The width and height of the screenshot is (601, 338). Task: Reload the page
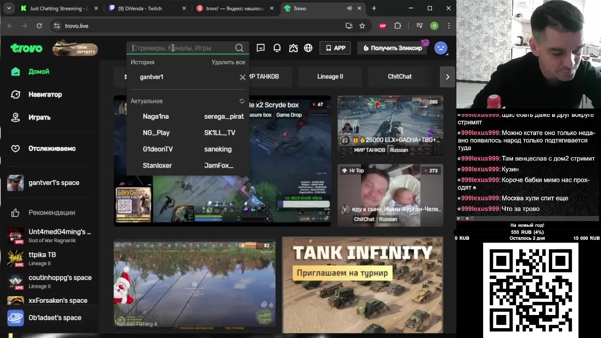point(39,26)
